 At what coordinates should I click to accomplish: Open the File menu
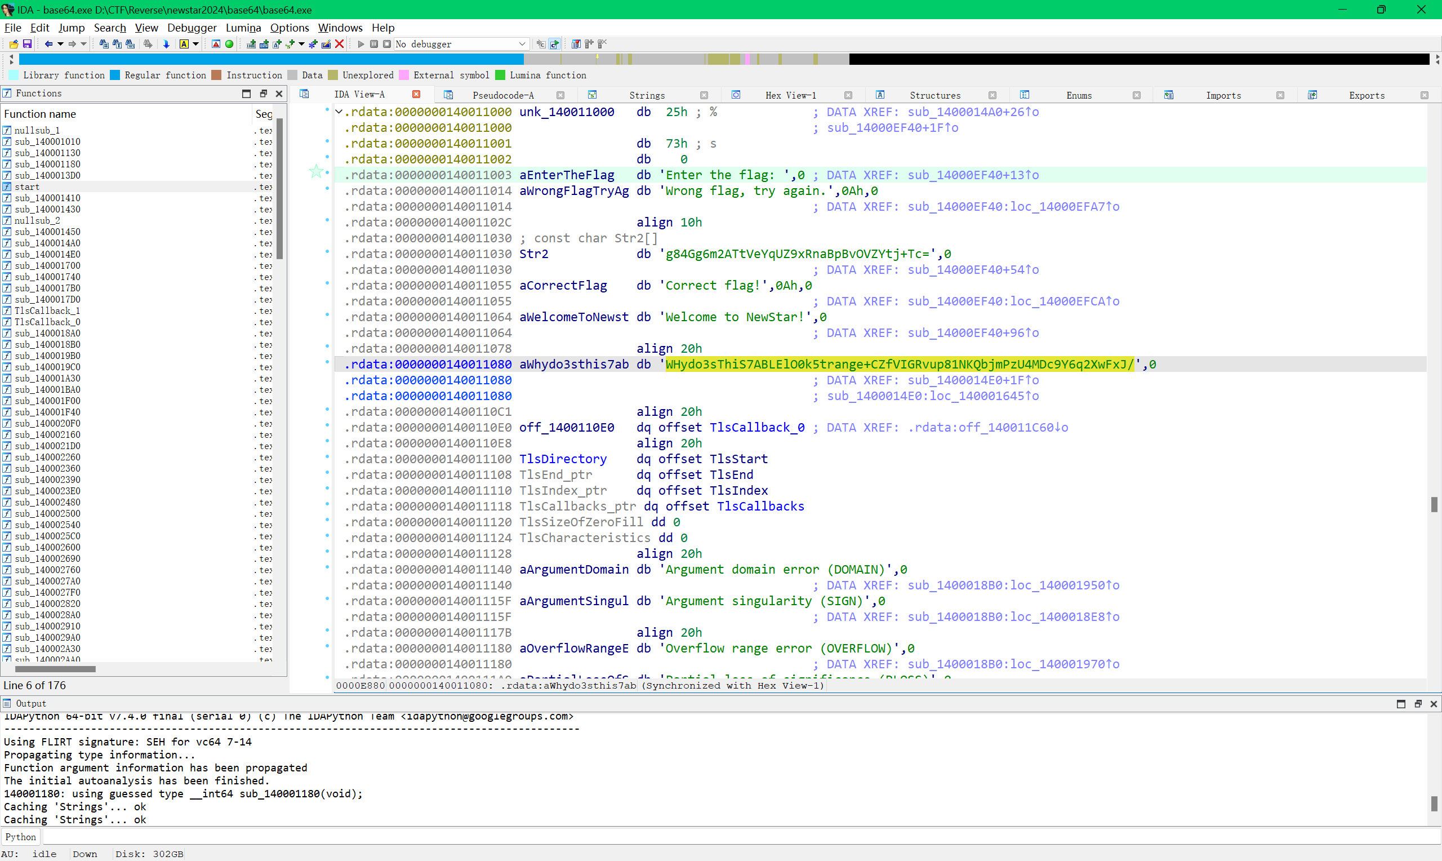coord(13,27)
